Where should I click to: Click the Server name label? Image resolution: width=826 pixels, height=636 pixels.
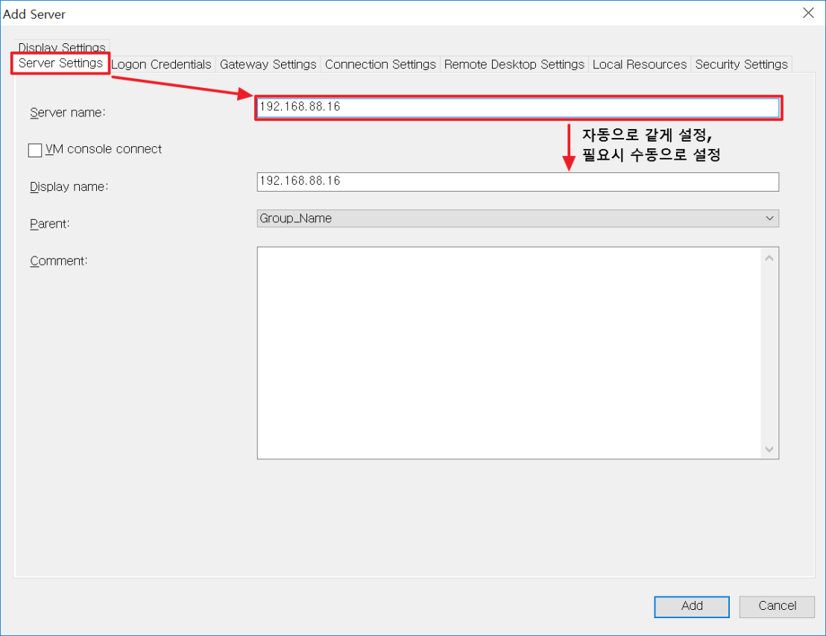pos(68,113)
